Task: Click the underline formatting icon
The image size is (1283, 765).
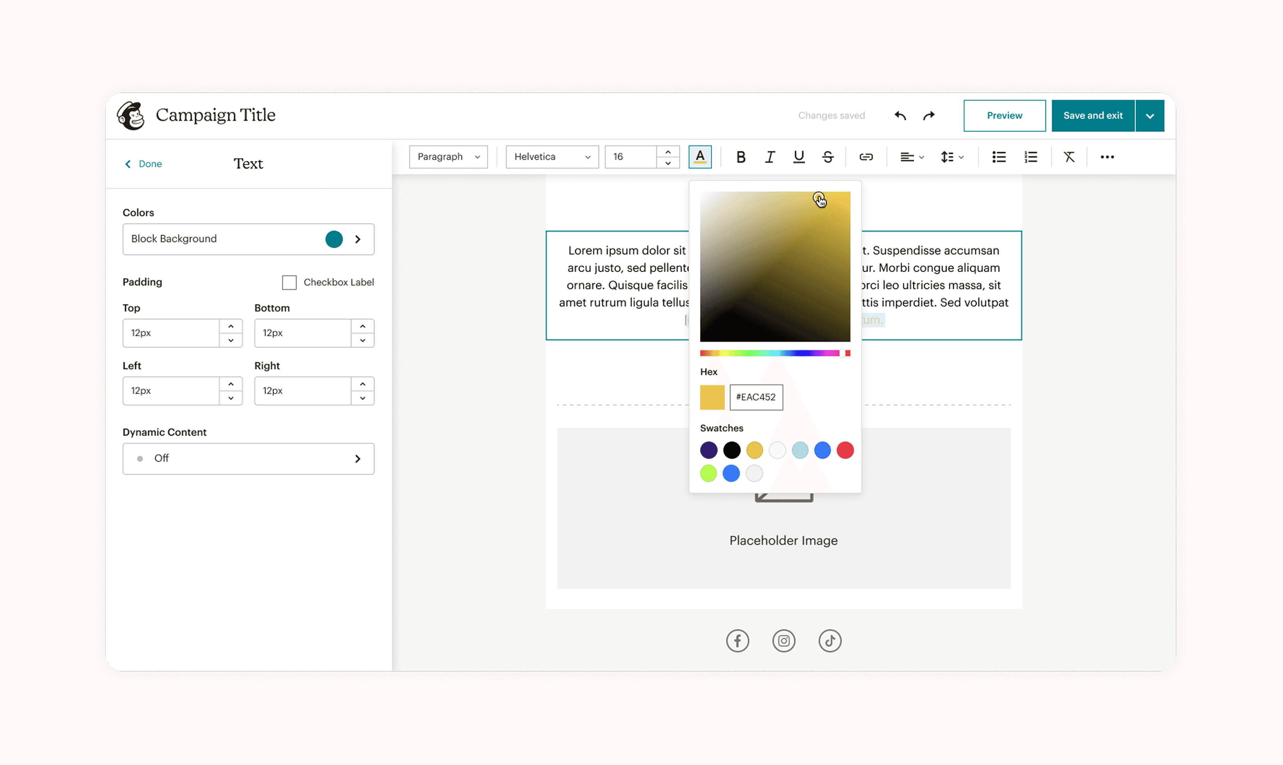Action: (x=799, y=157)
